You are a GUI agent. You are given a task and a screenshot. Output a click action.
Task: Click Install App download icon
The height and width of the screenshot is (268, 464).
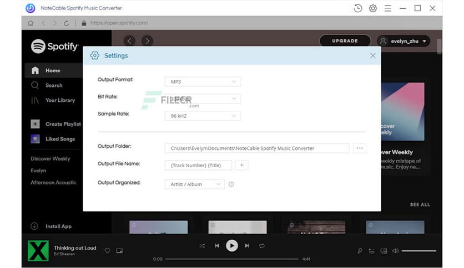[x=34, y=226]
